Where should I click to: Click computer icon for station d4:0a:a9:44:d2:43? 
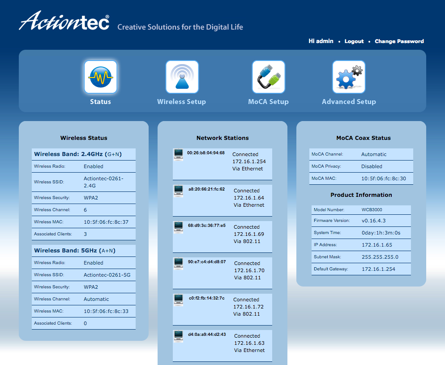[x=178, y=336]
